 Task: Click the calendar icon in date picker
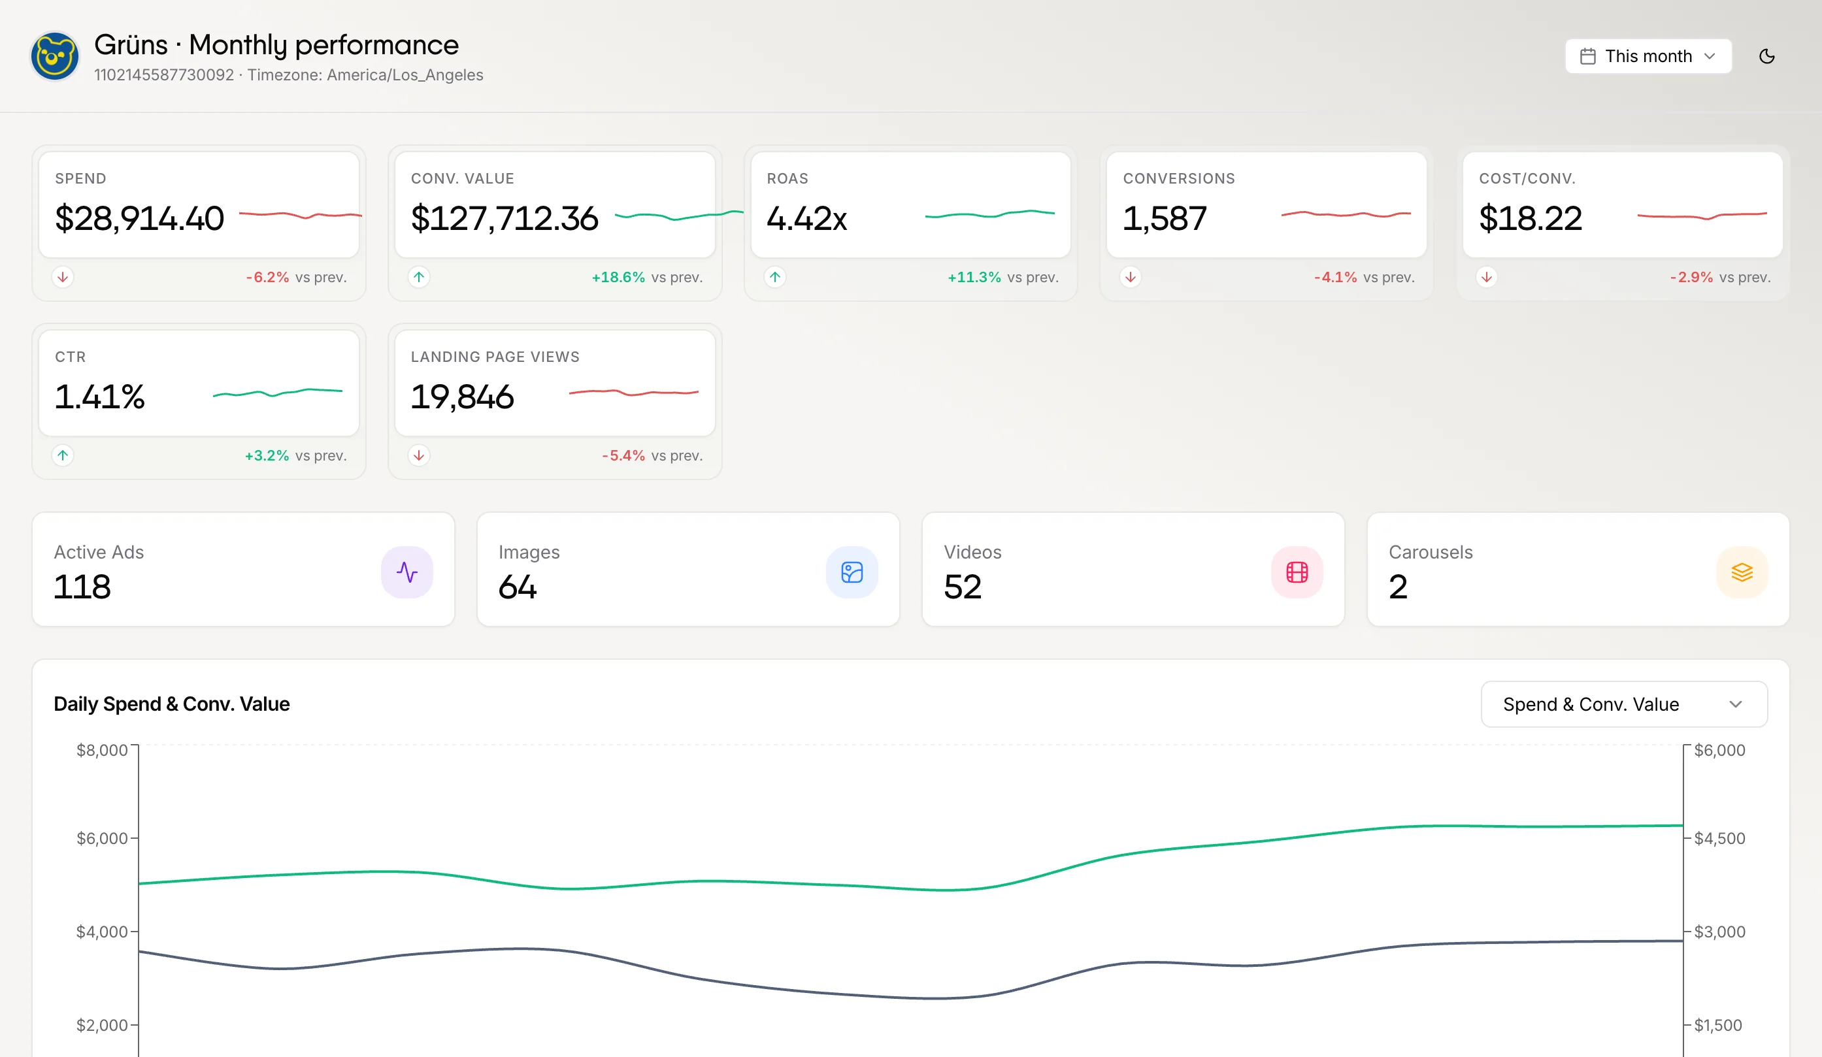(x=1587, y=56)
